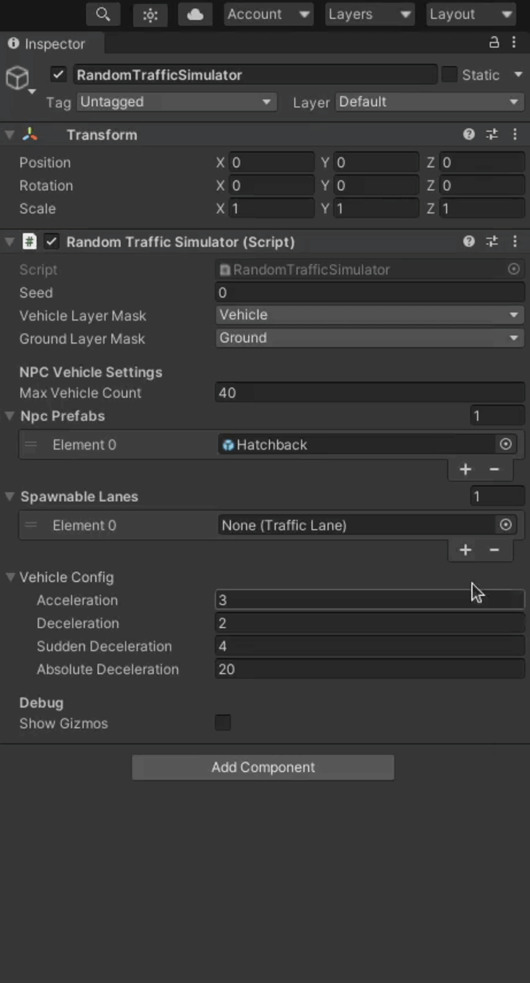The image size is (530, 983).
Task: Open Random Traffic Simulator script kebab menu
Action: tap(515, 241)
